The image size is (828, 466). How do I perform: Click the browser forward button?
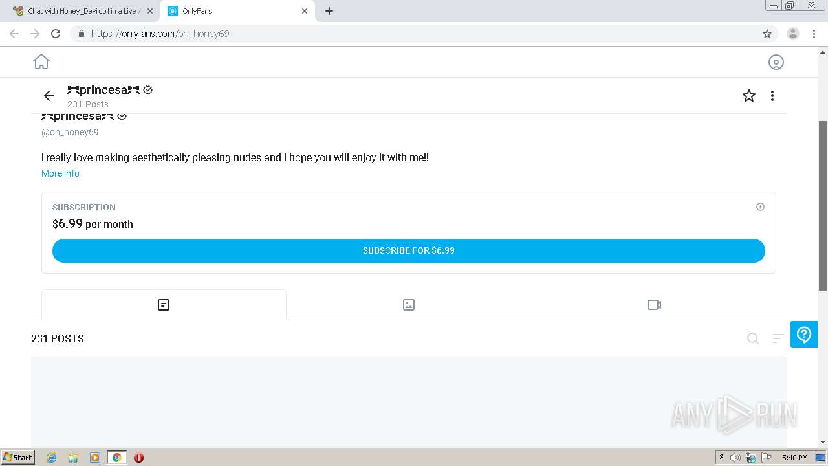[35, 34]
